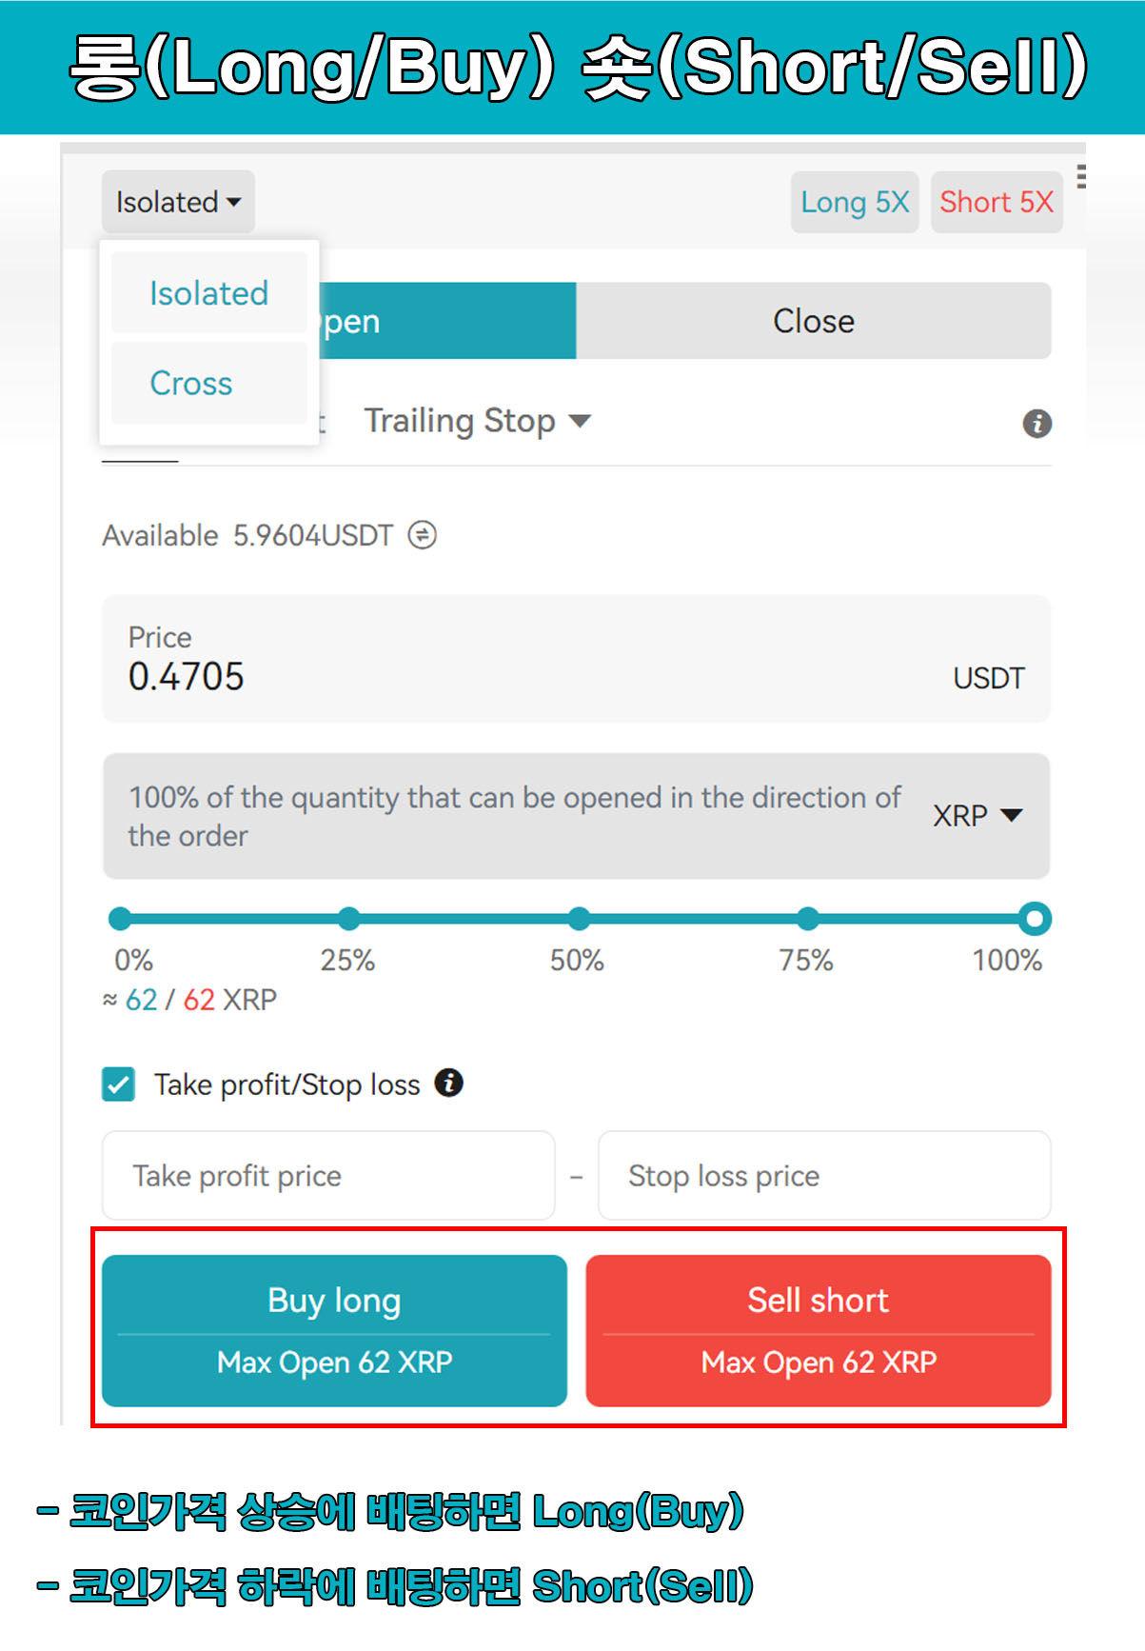Click the Buy long button
Screen dimensions: 1145x1651
pos(334,1329)
